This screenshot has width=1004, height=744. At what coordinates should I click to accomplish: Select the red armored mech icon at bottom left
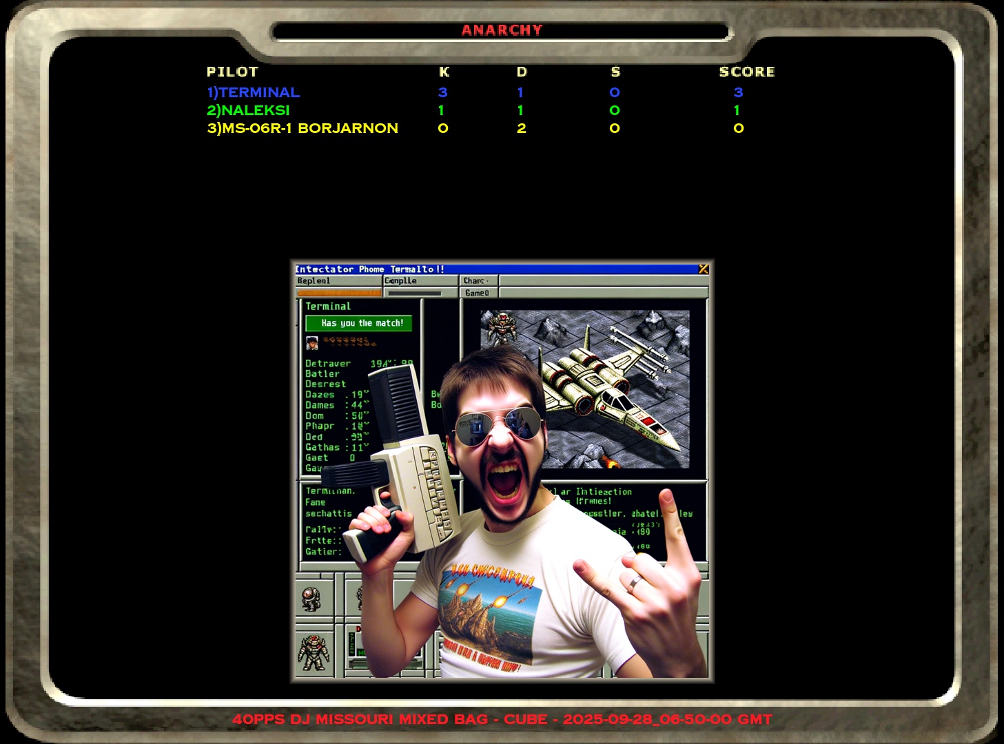click(314, 652)
